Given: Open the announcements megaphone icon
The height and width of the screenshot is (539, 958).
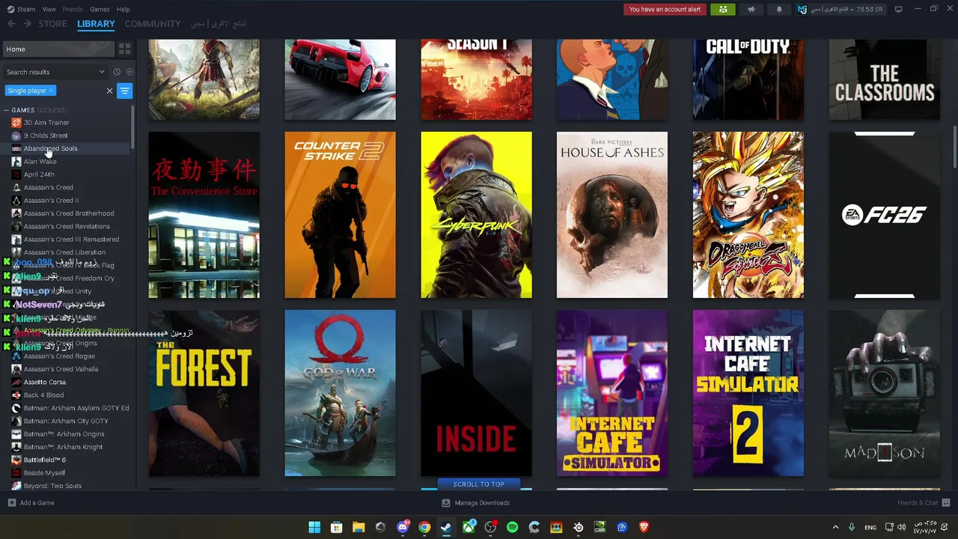Looking at the screenshot, I should pyautogui.click(x=751, y=9).
